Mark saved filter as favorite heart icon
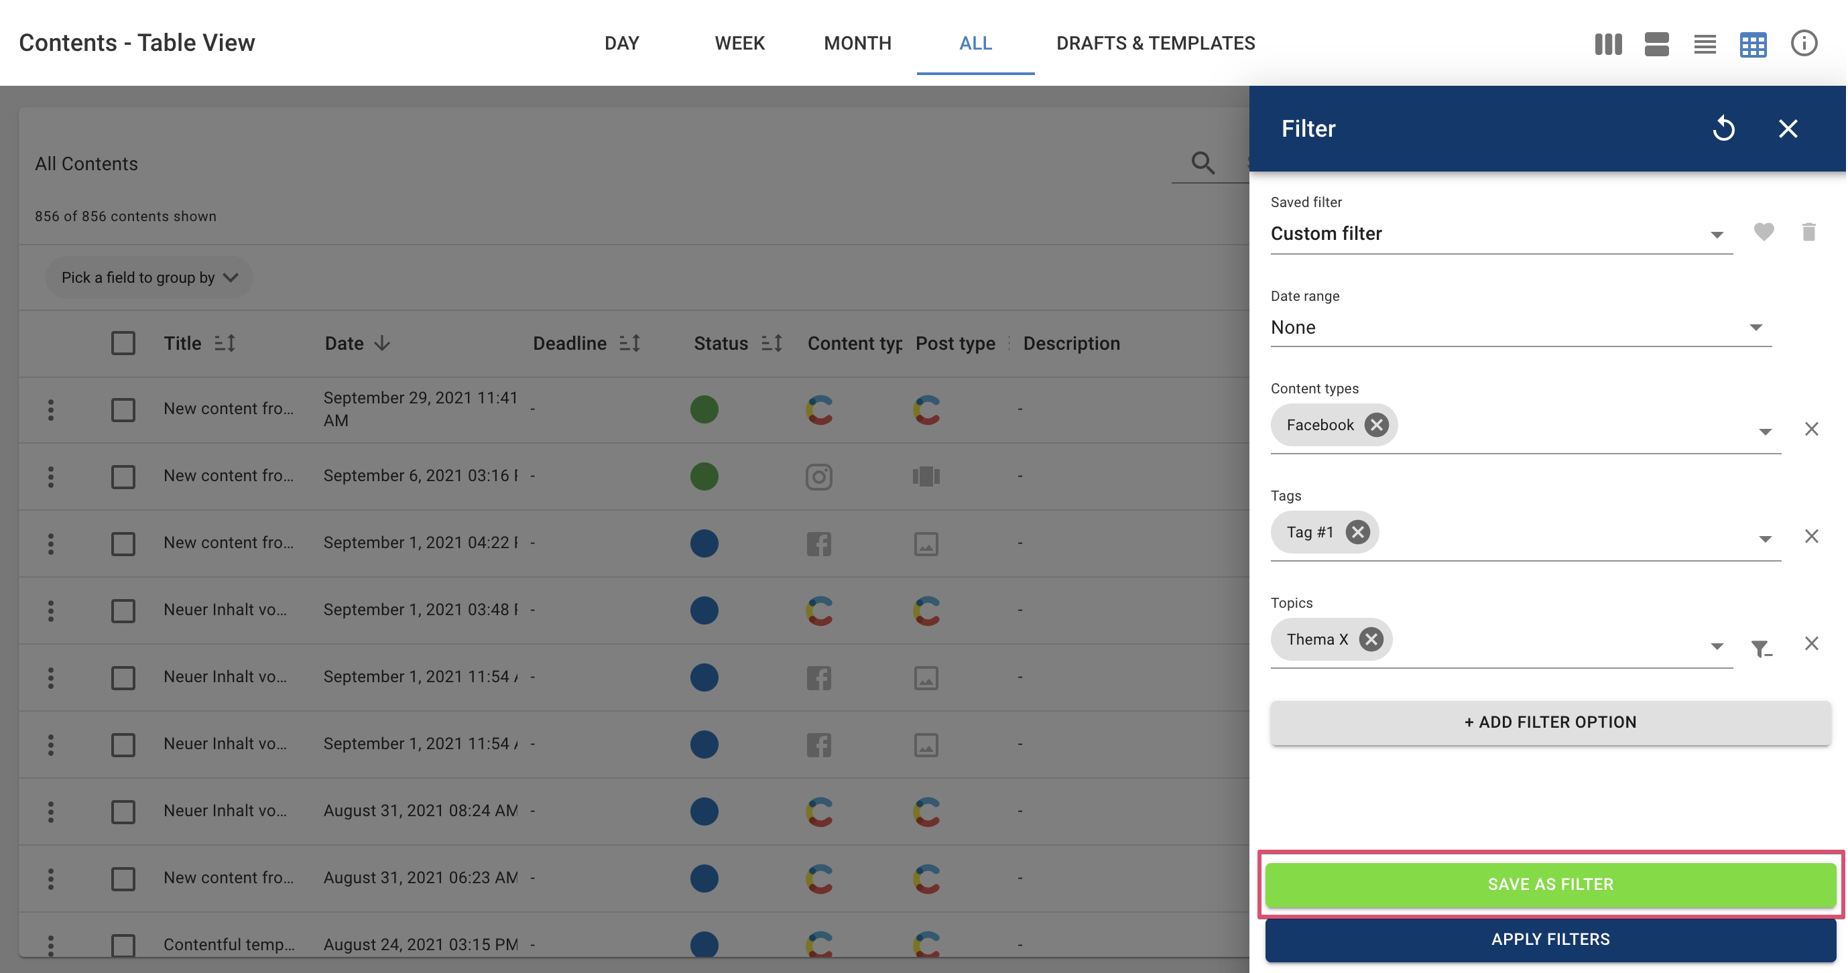This screenshot has height=973, width=1848. [1764, 232]
